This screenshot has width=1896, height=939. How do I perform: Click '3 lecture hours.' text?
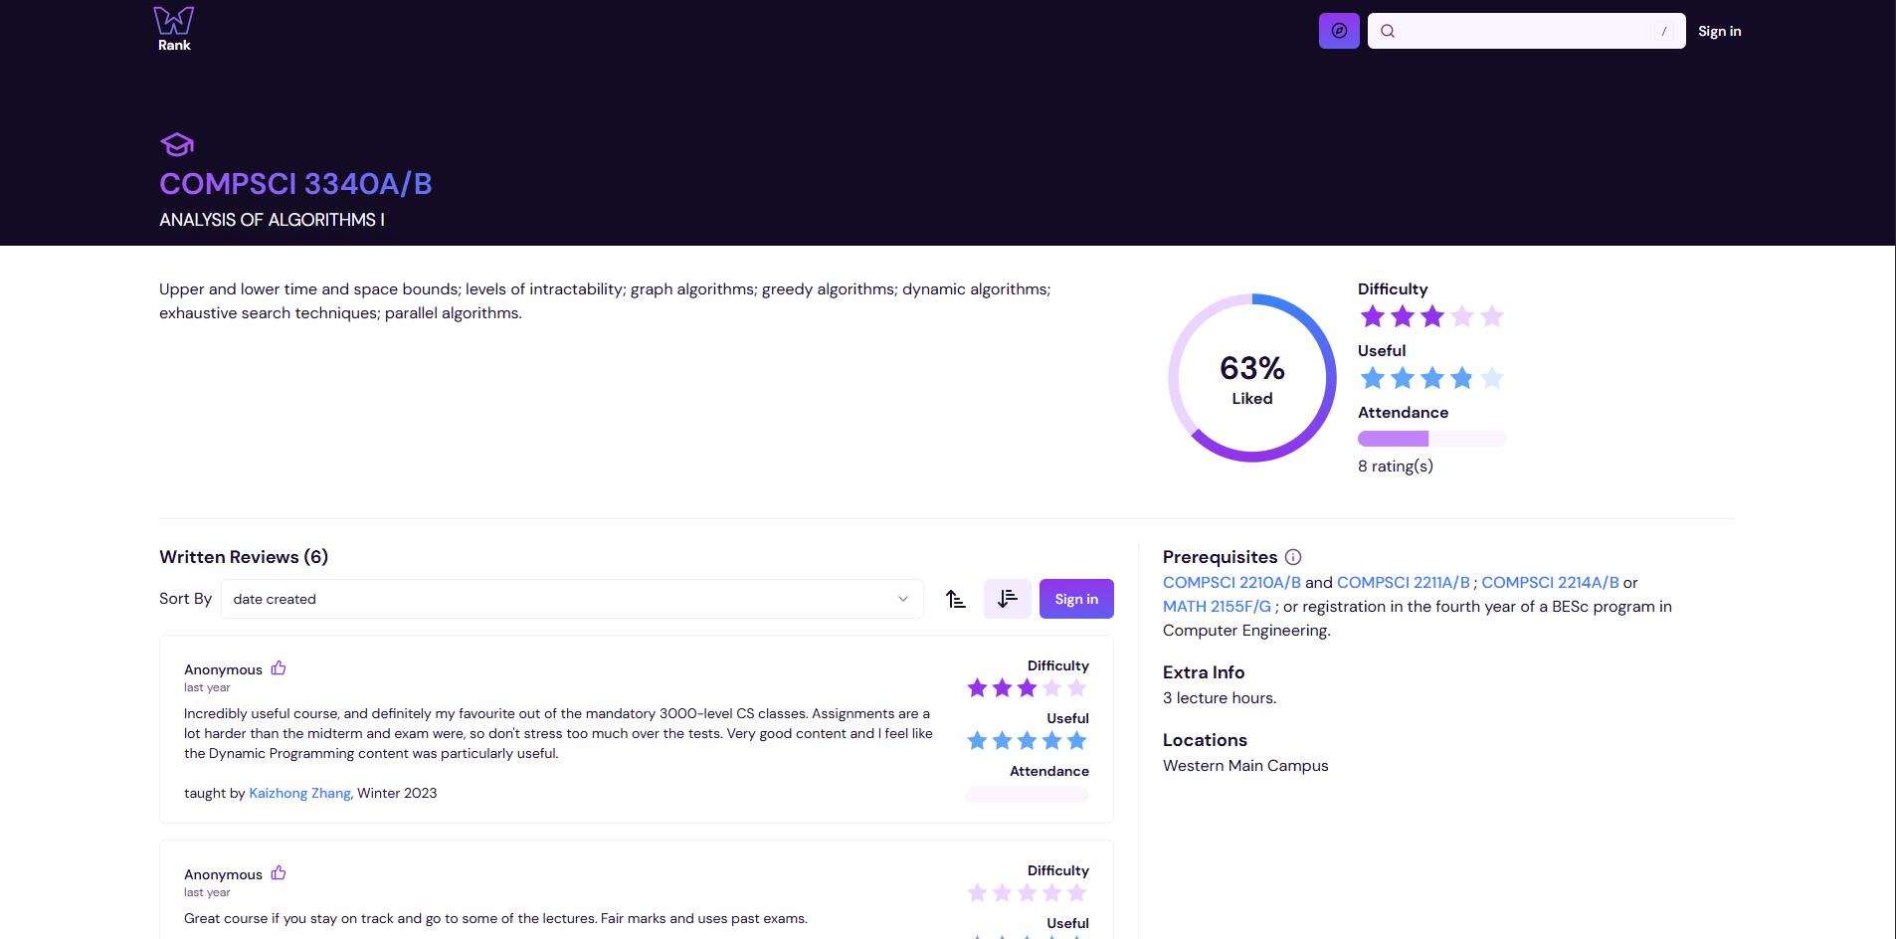[x=1220, y=698]
